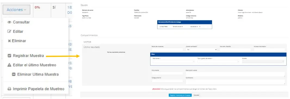
Task: Click Eliminar Ultima Muestra entry
Action: 35,74
